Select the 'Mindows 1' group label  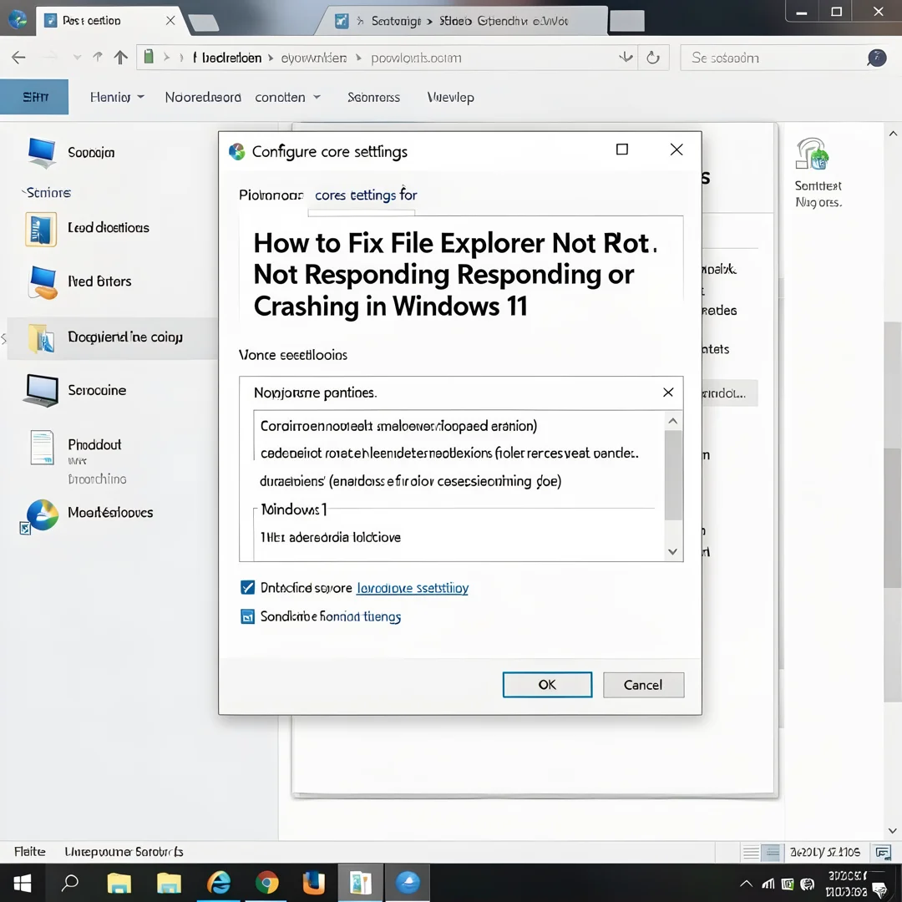[294, 509]
